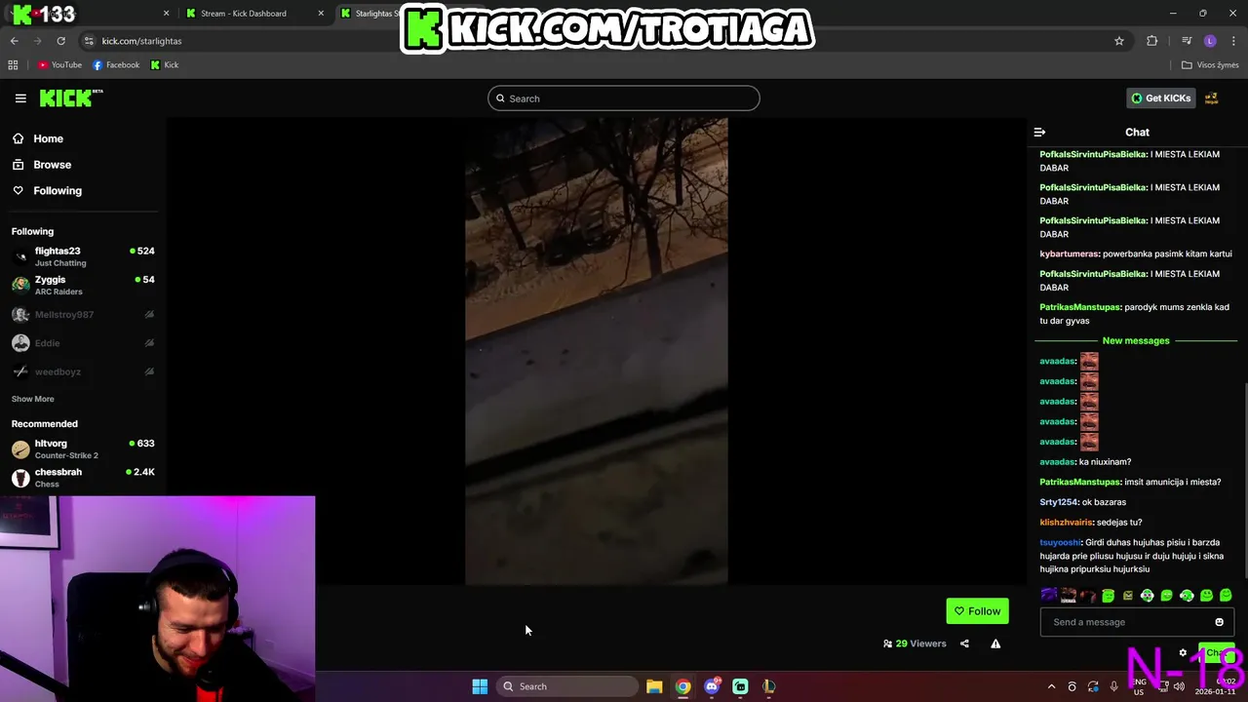Open YouTube bookmark
1248x702 pixels.
pyautogui.click(x=59, y=65)
